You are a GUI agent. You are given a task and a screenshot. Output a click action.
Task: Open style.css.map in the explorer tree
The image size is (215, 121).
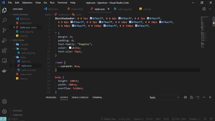pyautogui.click(x=29, y=70)
